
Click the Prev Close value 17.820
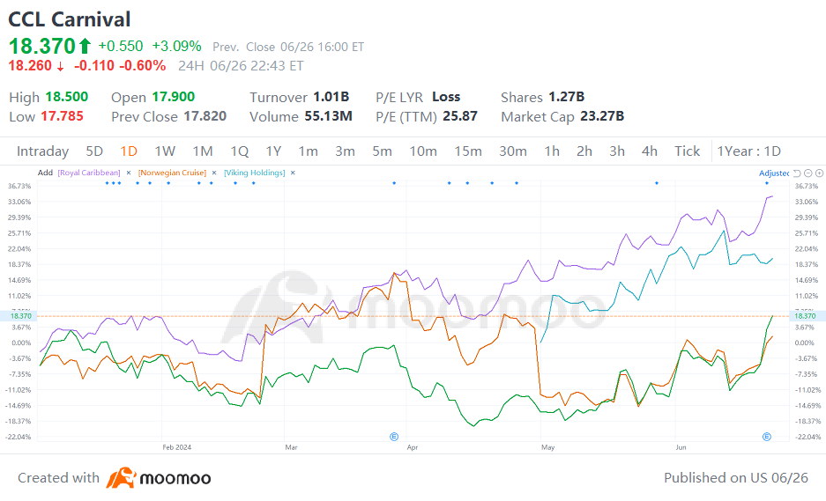coord(205,116)
